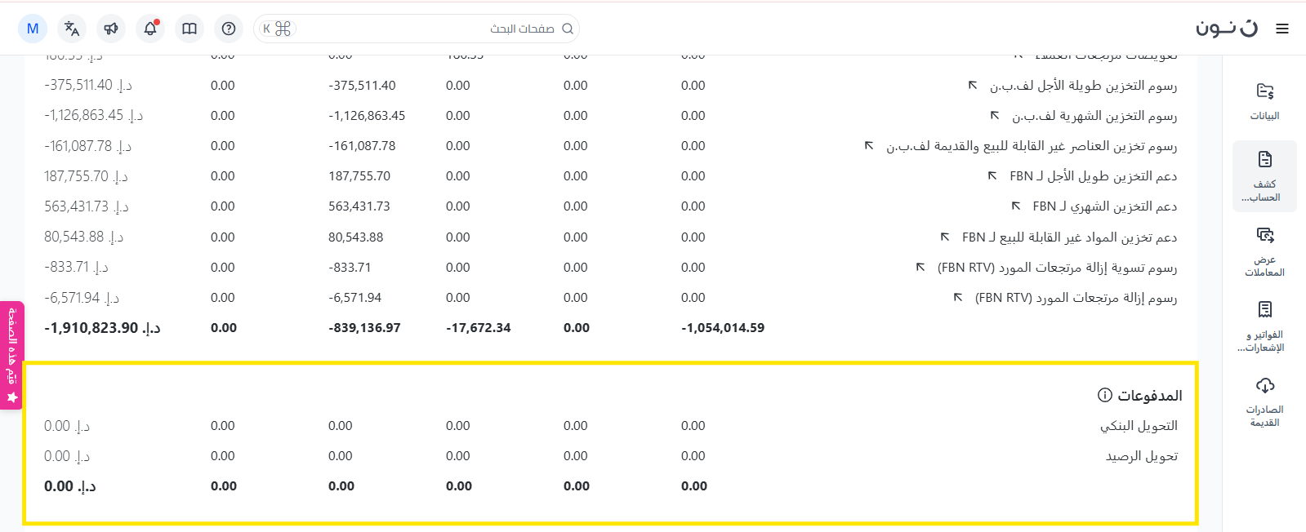Open the guide book icon
The image size is (1306, 532).
click(189, 29)
